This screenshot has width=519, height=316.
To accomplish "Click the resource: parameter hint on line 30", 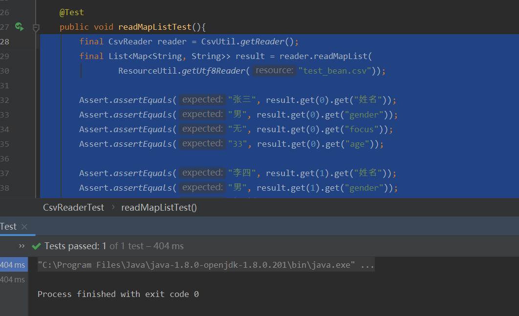I will [274, 70].
